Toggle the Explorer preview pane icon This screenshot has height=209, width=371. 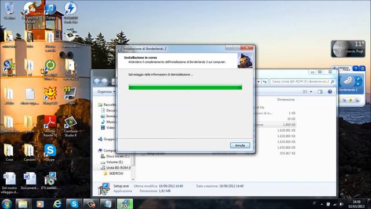320,92
